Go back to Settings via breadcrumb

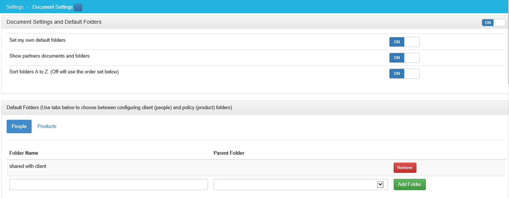pyautogui.click(x=15, y=7)
